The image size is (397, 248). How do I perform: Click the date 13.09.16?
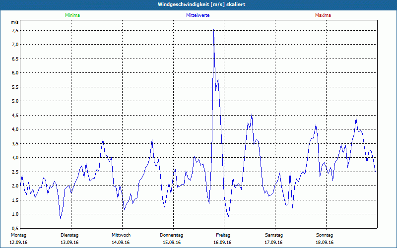(69, 243)
